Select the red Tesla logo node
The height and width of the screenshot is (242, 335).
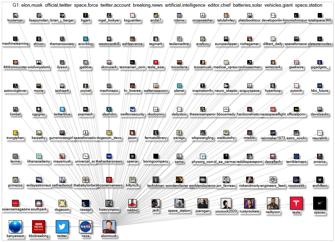[296, 203]
